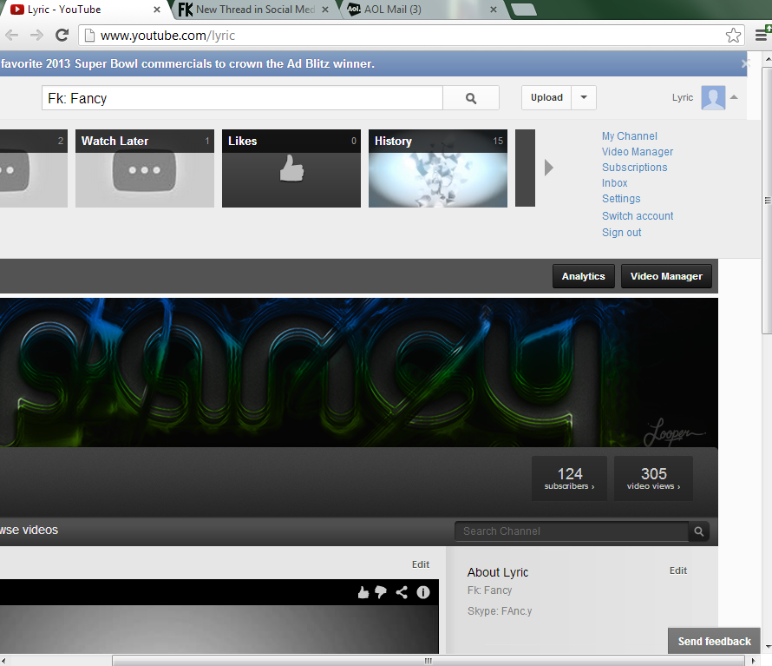
Task: Click the video info icon
Action: point(423,592)
